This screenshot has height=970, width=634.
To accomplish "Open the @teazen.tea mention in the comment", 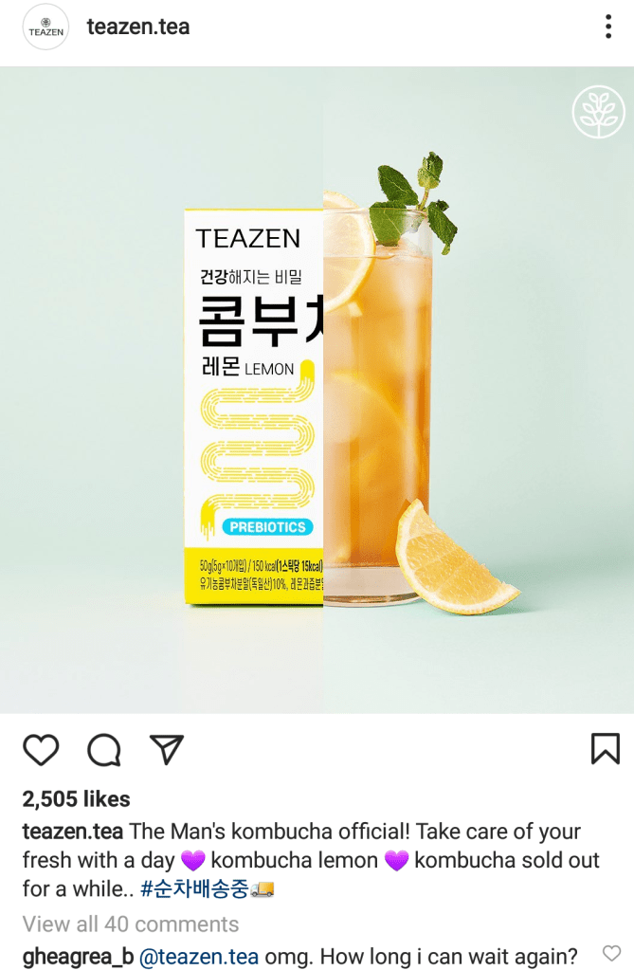I will point(199,957).
